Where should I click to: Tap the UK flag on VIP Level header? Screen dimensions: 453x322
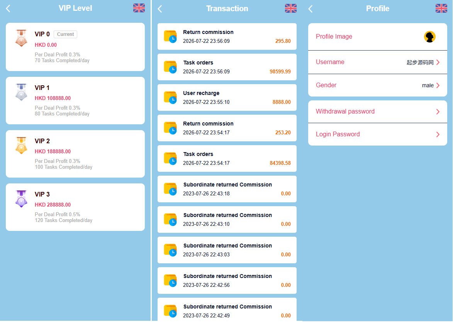point(139,8)
